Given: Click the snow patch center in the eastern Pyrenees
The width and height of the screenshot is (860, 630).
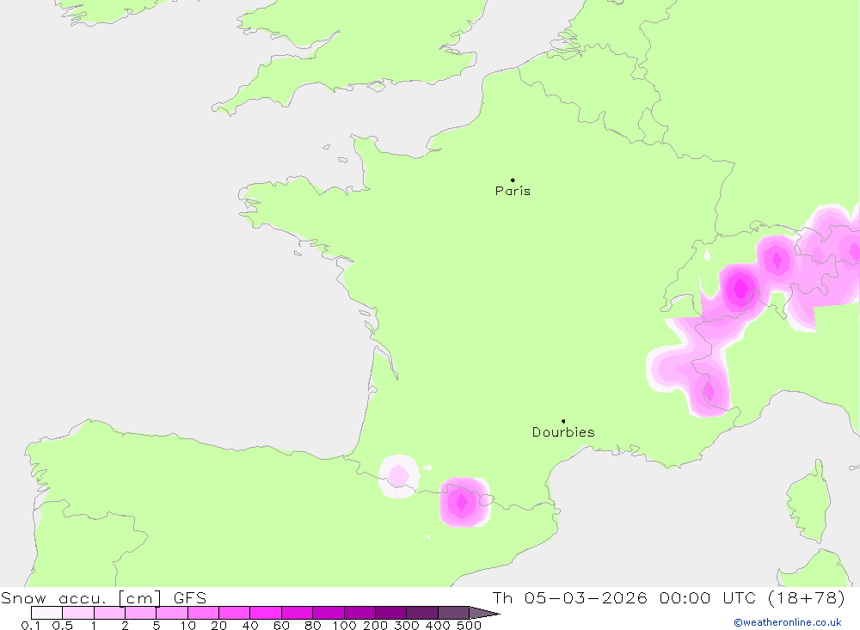Looking at the screenshot, I should [x=462, y=502].
